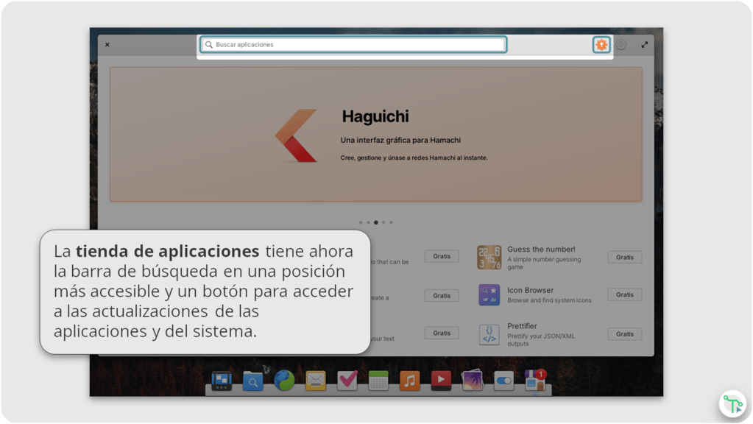This screenshot has height=424, width=753.
Task: Launch the web browser from the dock
Action: point(284,381)
